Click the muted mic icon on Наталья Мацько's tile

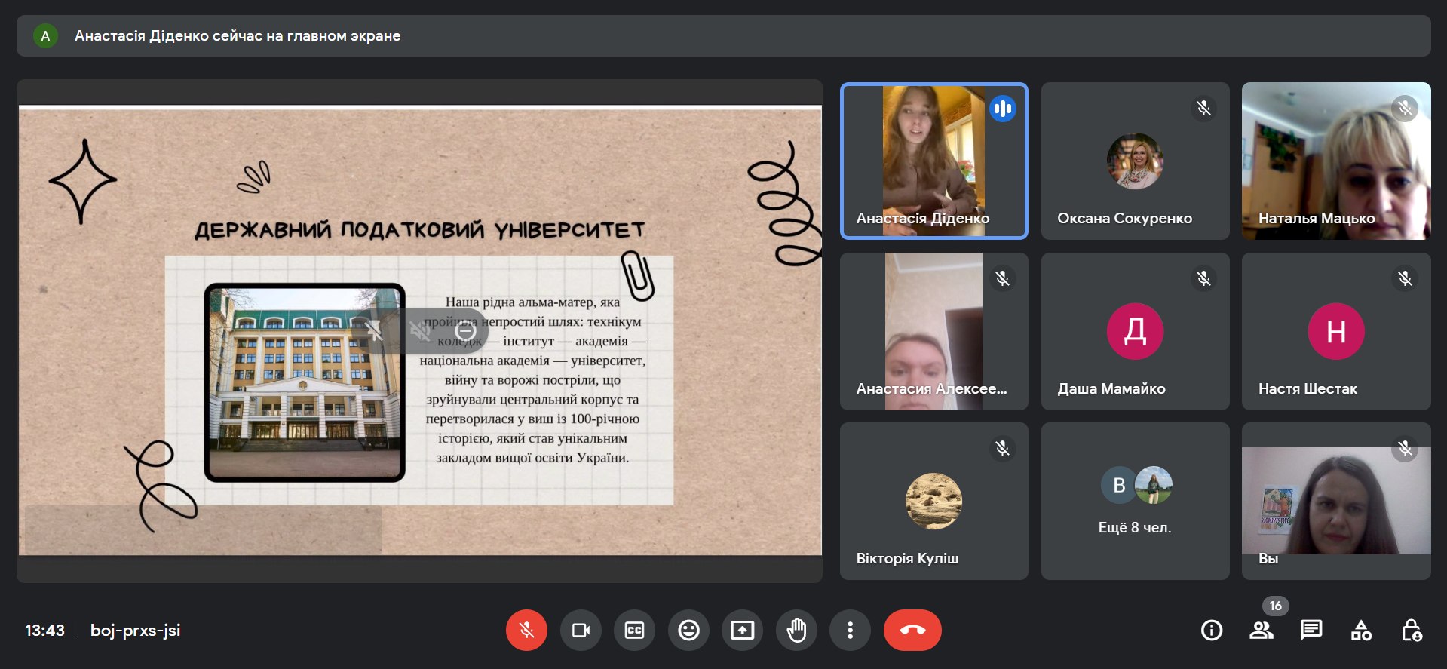click(1405, 109)
